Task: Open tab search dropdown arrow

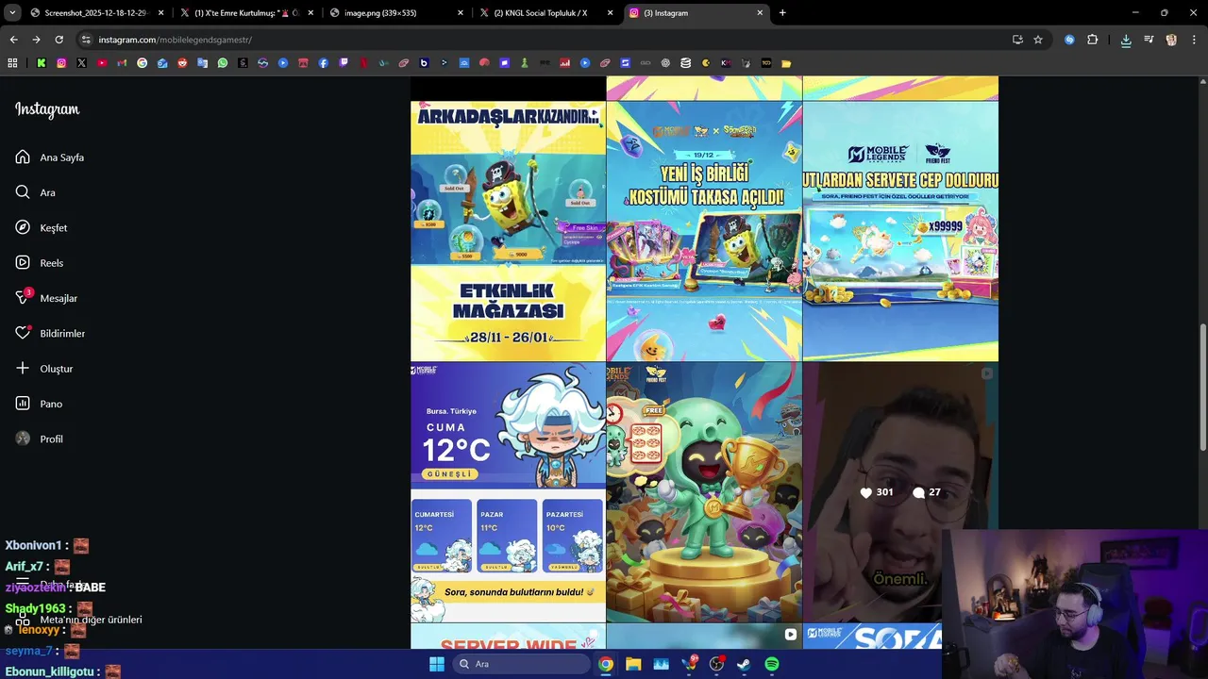Action: point(12,13)
